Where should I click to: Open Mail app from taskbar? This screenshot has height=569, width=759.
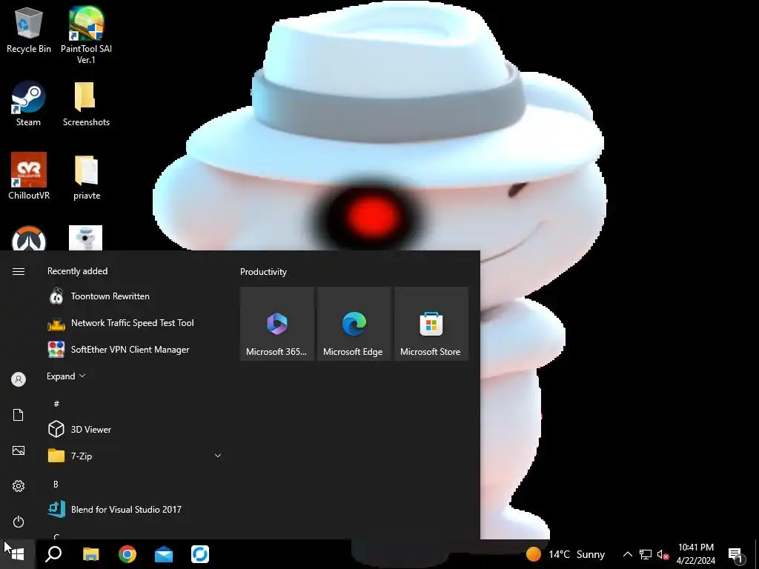pos(164,554)
